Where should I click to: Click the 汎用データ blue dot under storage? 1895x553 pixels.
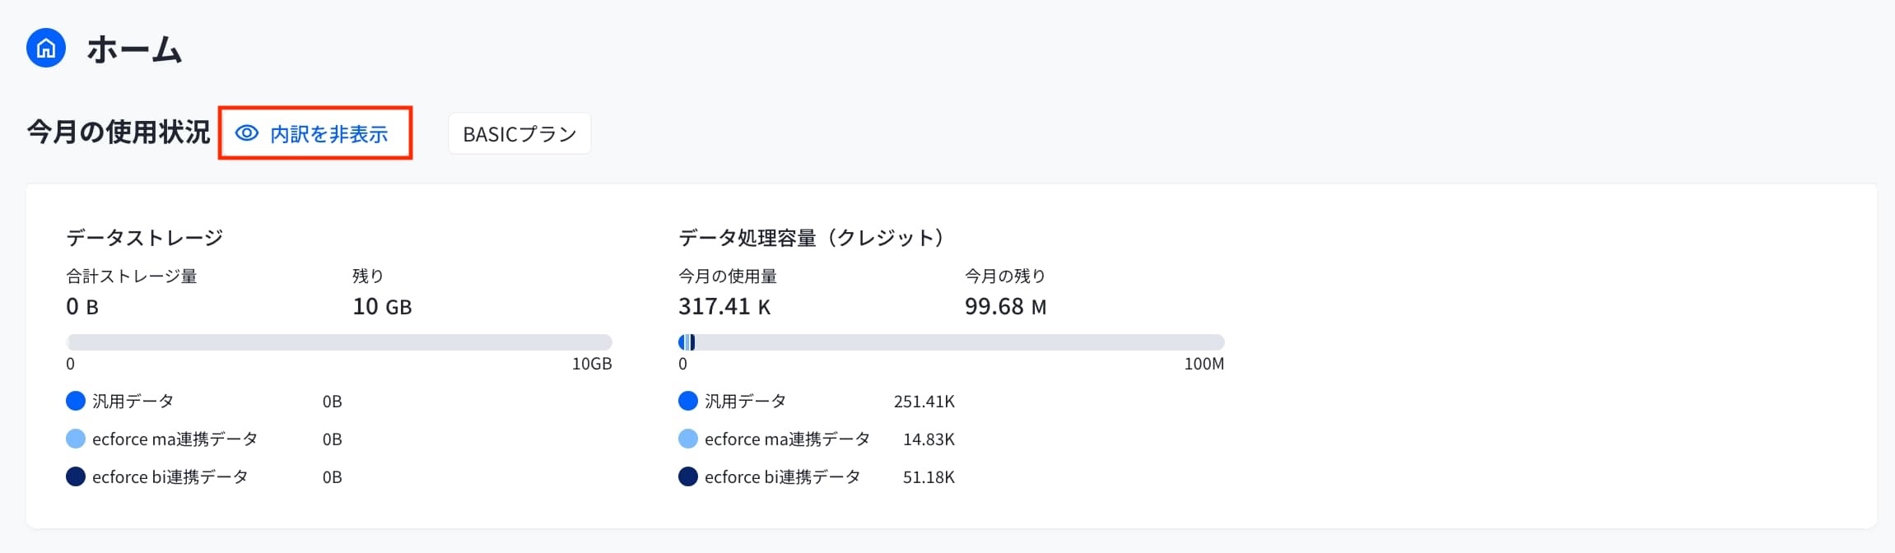pyautogui.click(x=76, y=401)
